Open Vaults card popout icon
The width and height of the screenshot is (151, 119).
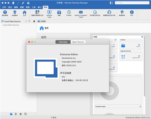tap(115, 40)
